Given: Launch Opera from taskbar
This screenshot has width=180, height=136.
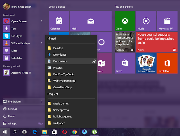Looking at the screenshot, I should pos(64,132).
